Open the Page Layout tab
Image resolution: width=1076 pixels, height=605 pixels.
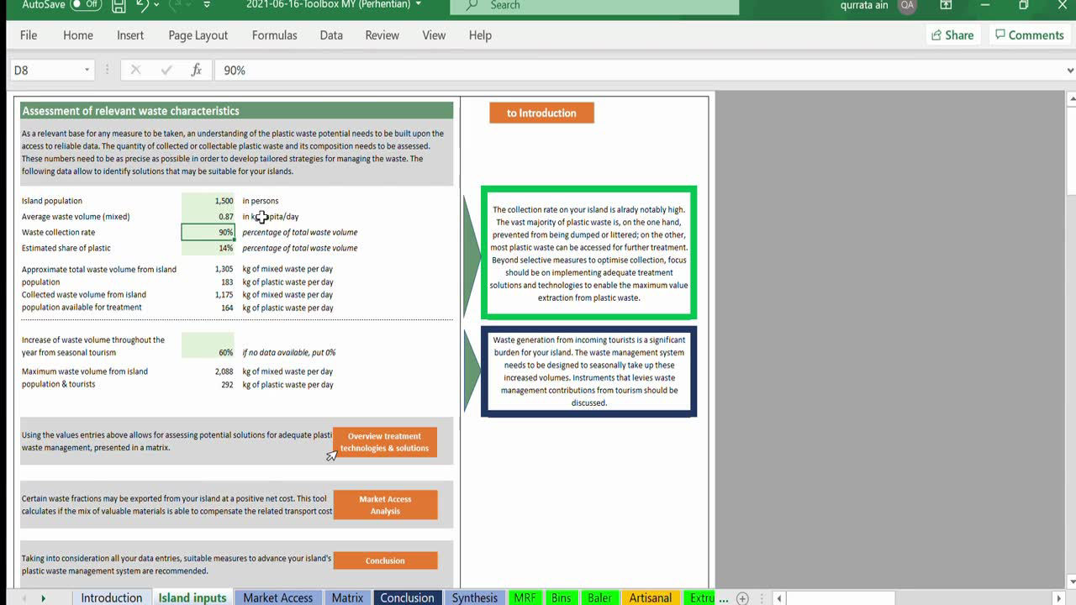pos(198,35)
